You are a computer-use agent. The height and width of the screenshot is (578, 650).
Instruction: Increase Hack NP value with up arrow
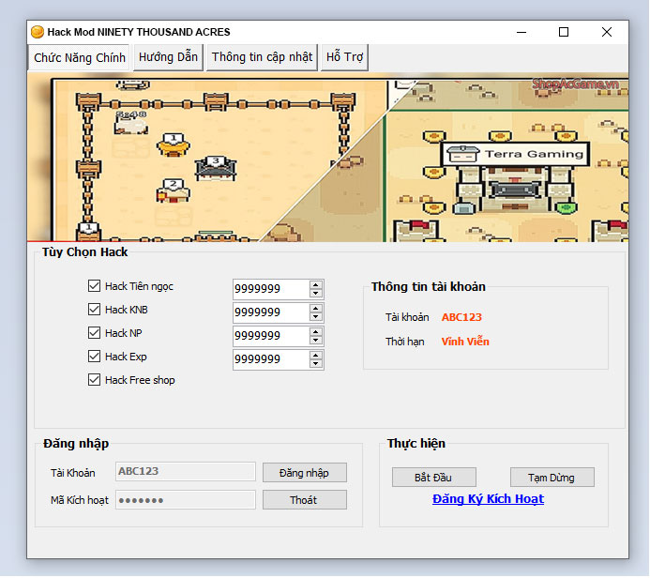(x=316, y=332)
